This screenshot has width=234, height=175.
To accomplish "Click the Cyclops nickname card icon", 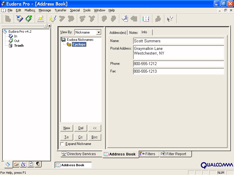I will pos(69,44).
